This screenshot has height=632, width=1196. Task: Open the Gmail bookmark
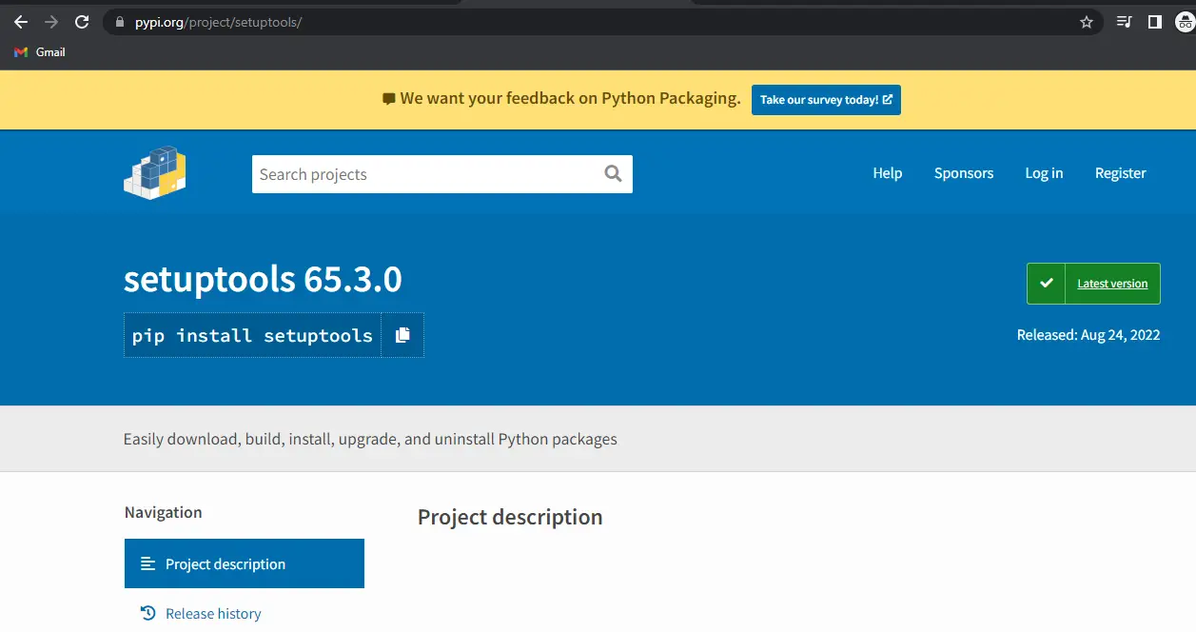tap(40, 52)
